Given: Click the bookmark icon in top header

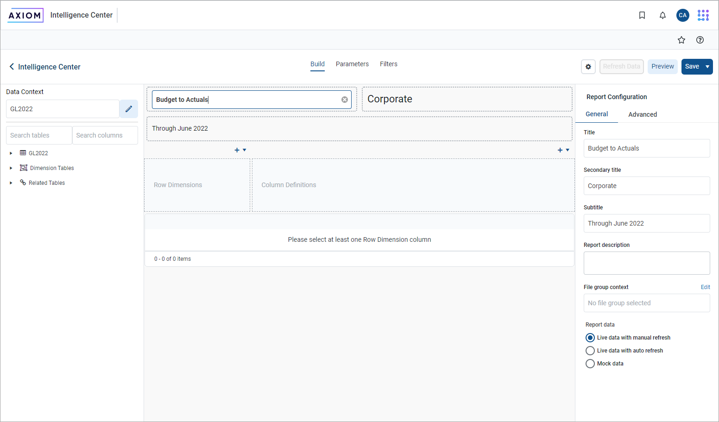Looking at the screenshot, I should (x=642, y=15).
